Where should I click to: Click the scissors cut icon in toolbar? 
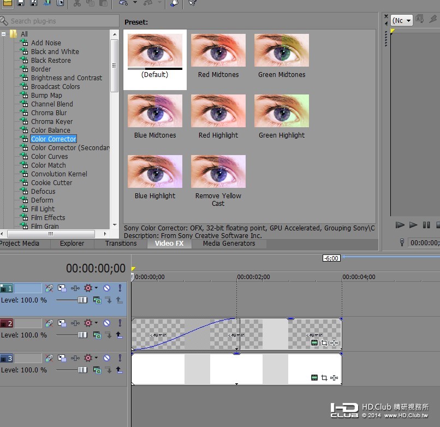[x=77, y=3]
